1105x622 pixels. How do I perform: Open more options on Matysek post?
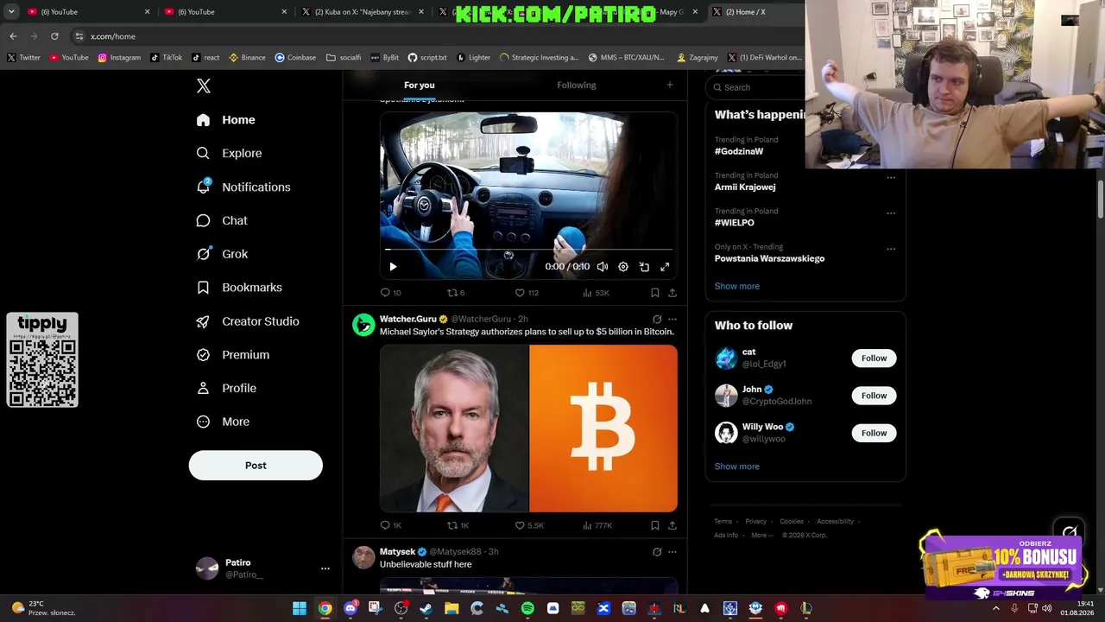click(x=672, y=552)
